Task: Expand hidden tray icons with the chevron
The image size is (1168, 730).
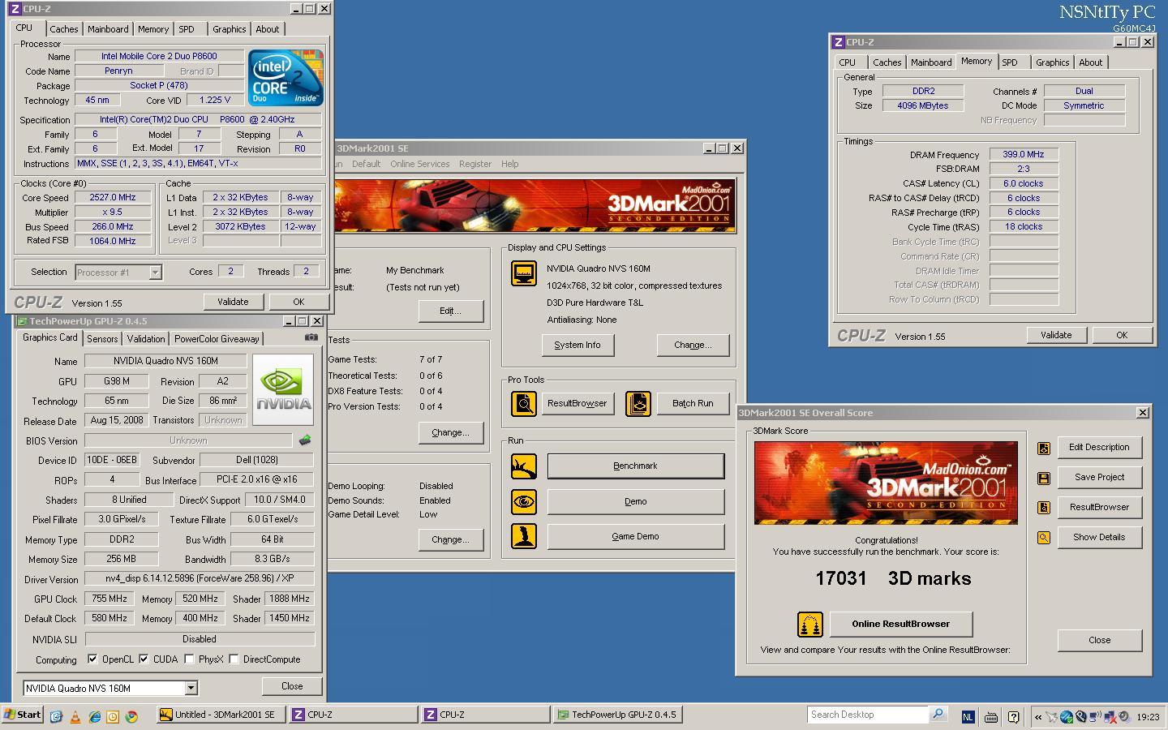Action: coord(1038,717)
